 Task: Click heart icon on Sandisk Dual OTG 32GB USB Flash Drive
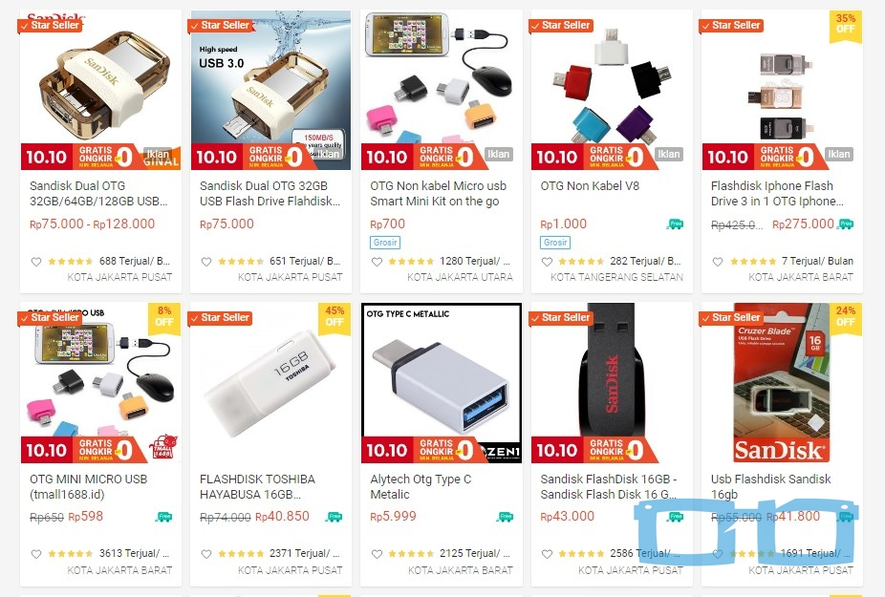coord(206,262)
